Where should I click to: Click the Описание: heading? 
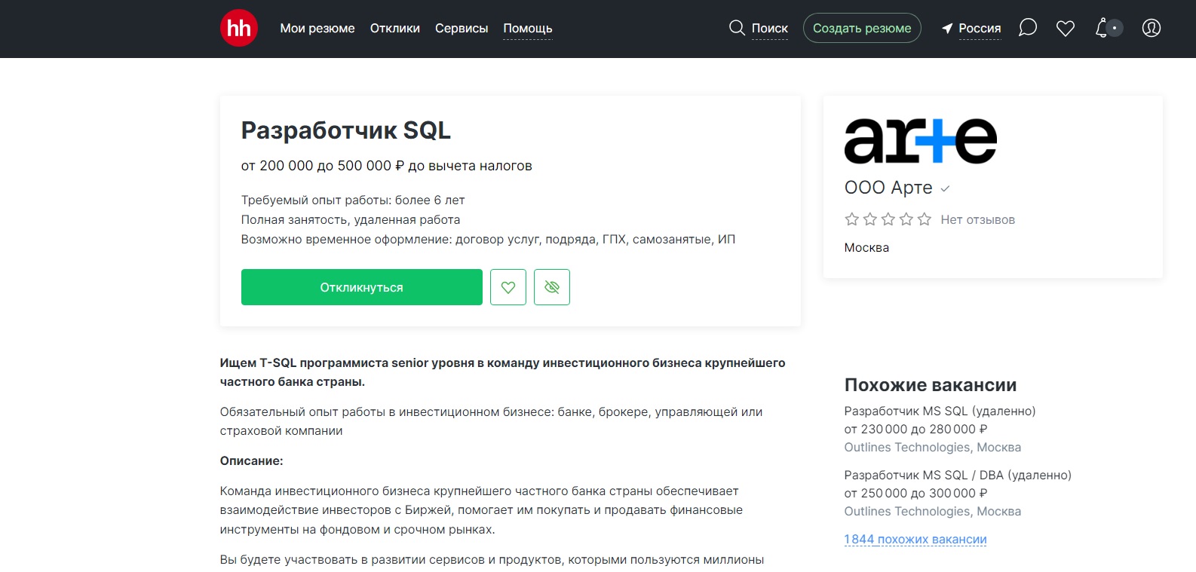252,461
